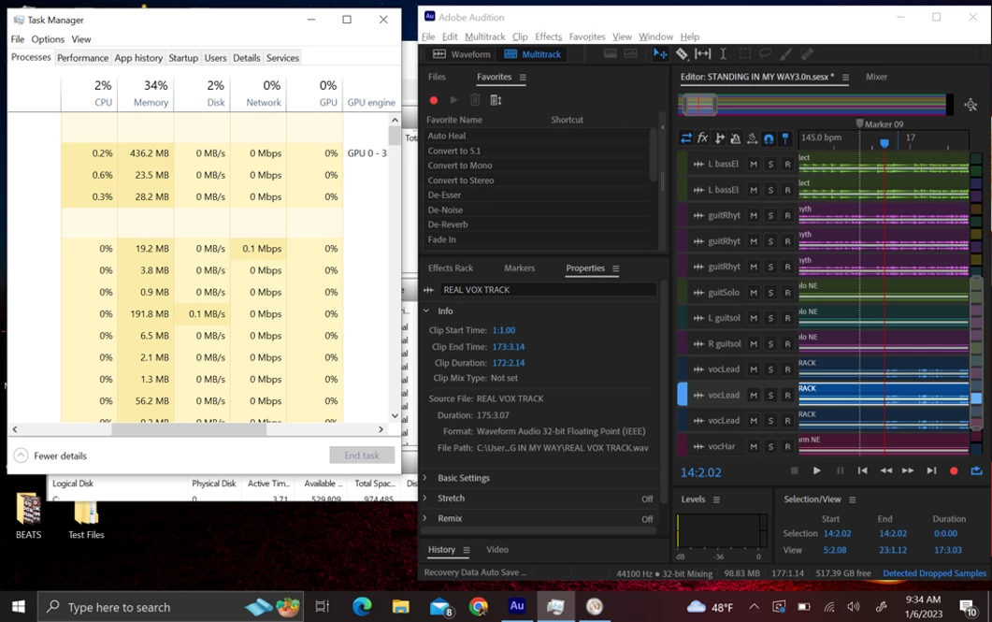This screenshot has width=992, height=622.
Task: Open the Multitrack menu in Audition
Action: 484,36
